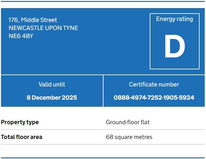Image resolution: width=206 pixels, height=159 pixels.
Task: Click NEWCASTLE UPON TYNE text
Action: point(43,28)
